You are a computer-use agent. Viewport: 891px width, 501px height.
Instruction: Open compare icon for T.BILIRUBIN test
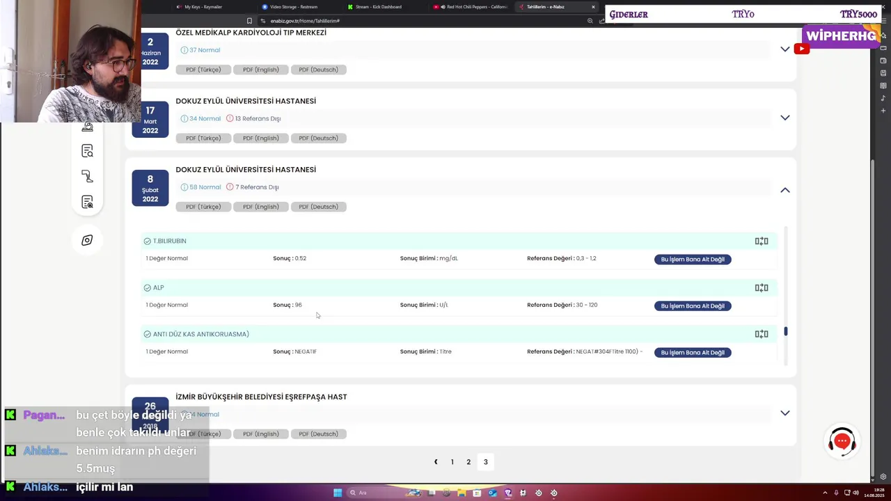tap(762, 241)
